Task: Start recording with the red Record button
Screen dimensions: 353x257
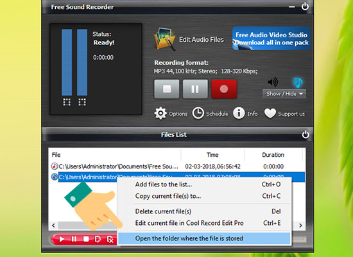Action: 224,89
